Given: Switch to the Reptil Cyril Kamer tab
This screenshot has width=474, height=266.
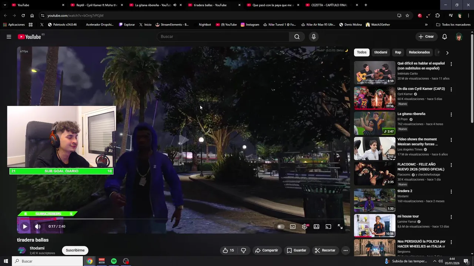Looking at the screenshot, I should (x=96, y=5).
